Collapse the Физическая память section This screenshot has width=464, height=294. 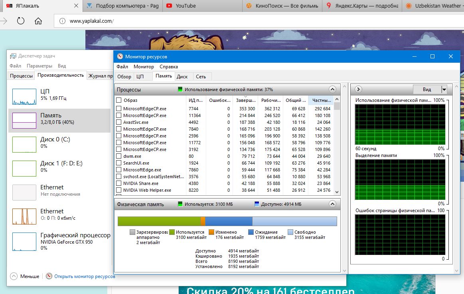pyautogui.click(x=332, y=204)
